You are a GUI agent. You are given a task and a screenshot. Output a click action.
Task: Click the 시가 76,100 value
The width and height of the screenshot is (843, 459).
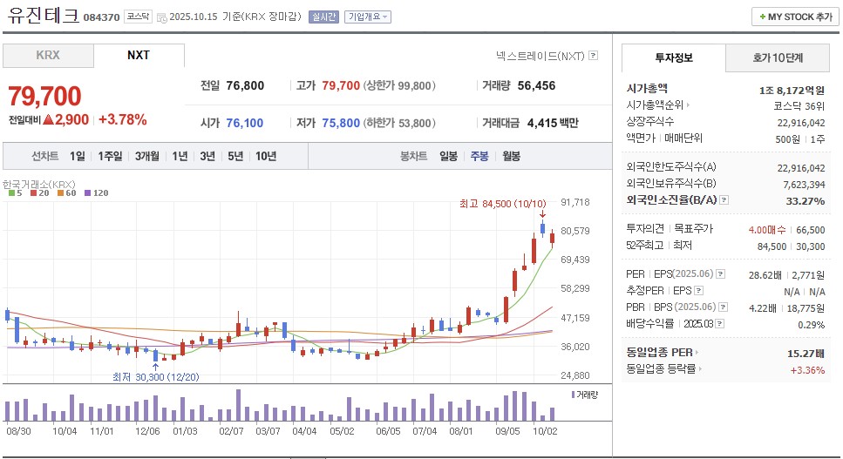(x=245, y=123)
